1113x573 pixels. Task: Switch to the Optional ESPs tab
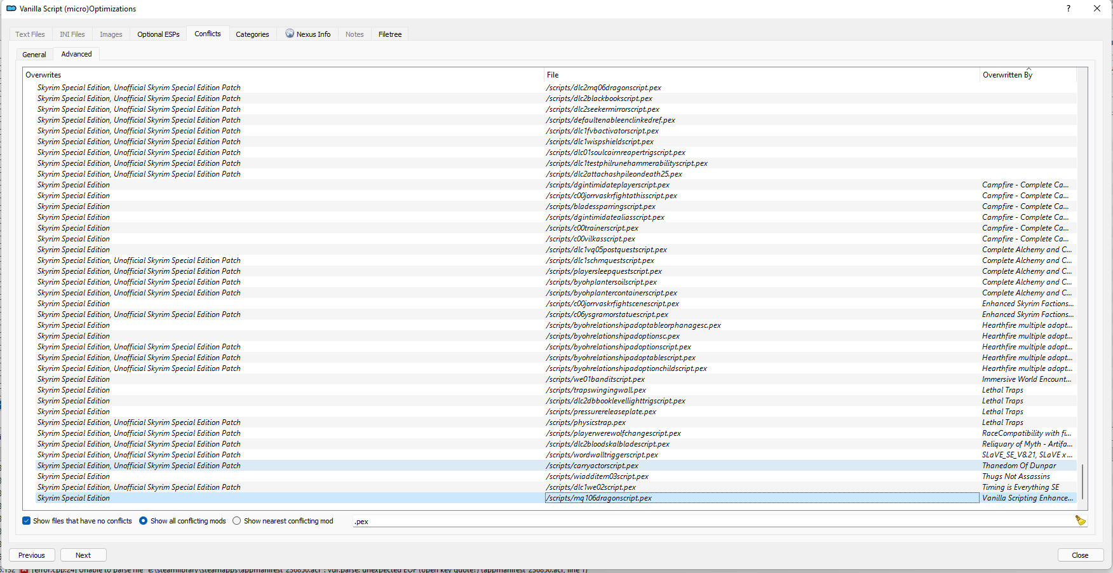[x=158, y=34]
